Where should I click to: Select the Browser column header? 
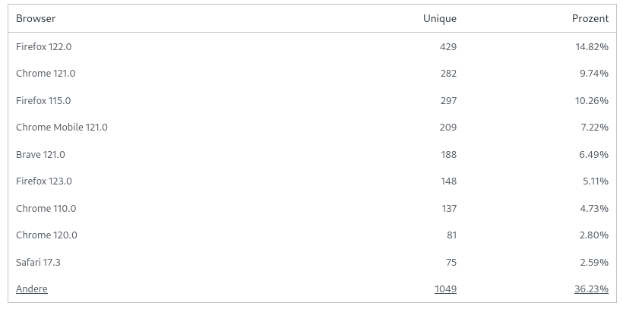36,19
